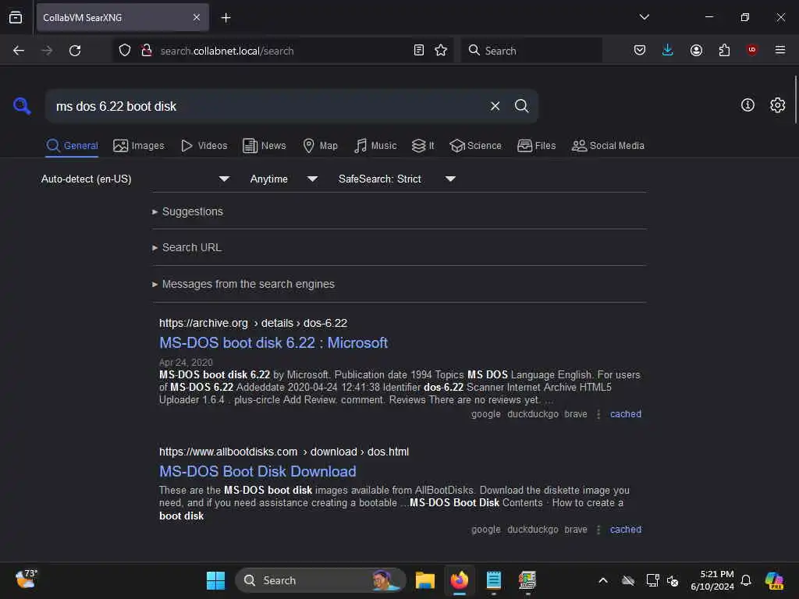
Task: Open cached link for archive.org result
Action: [625, 414]
